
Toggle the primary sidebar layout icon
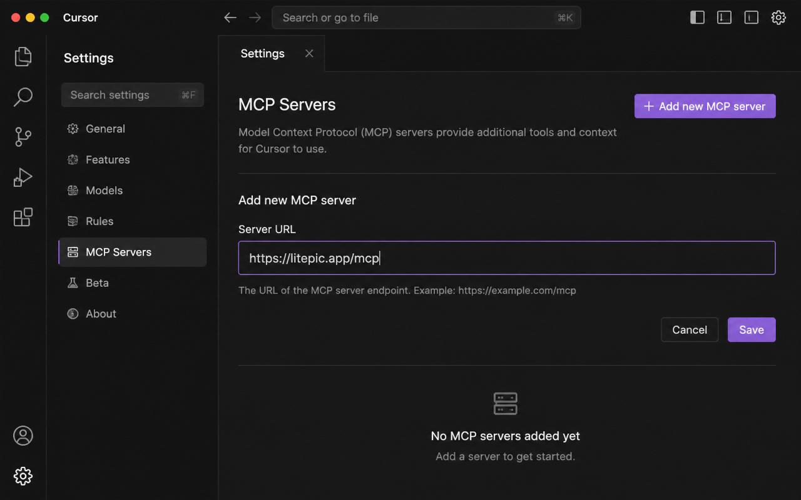697,17
